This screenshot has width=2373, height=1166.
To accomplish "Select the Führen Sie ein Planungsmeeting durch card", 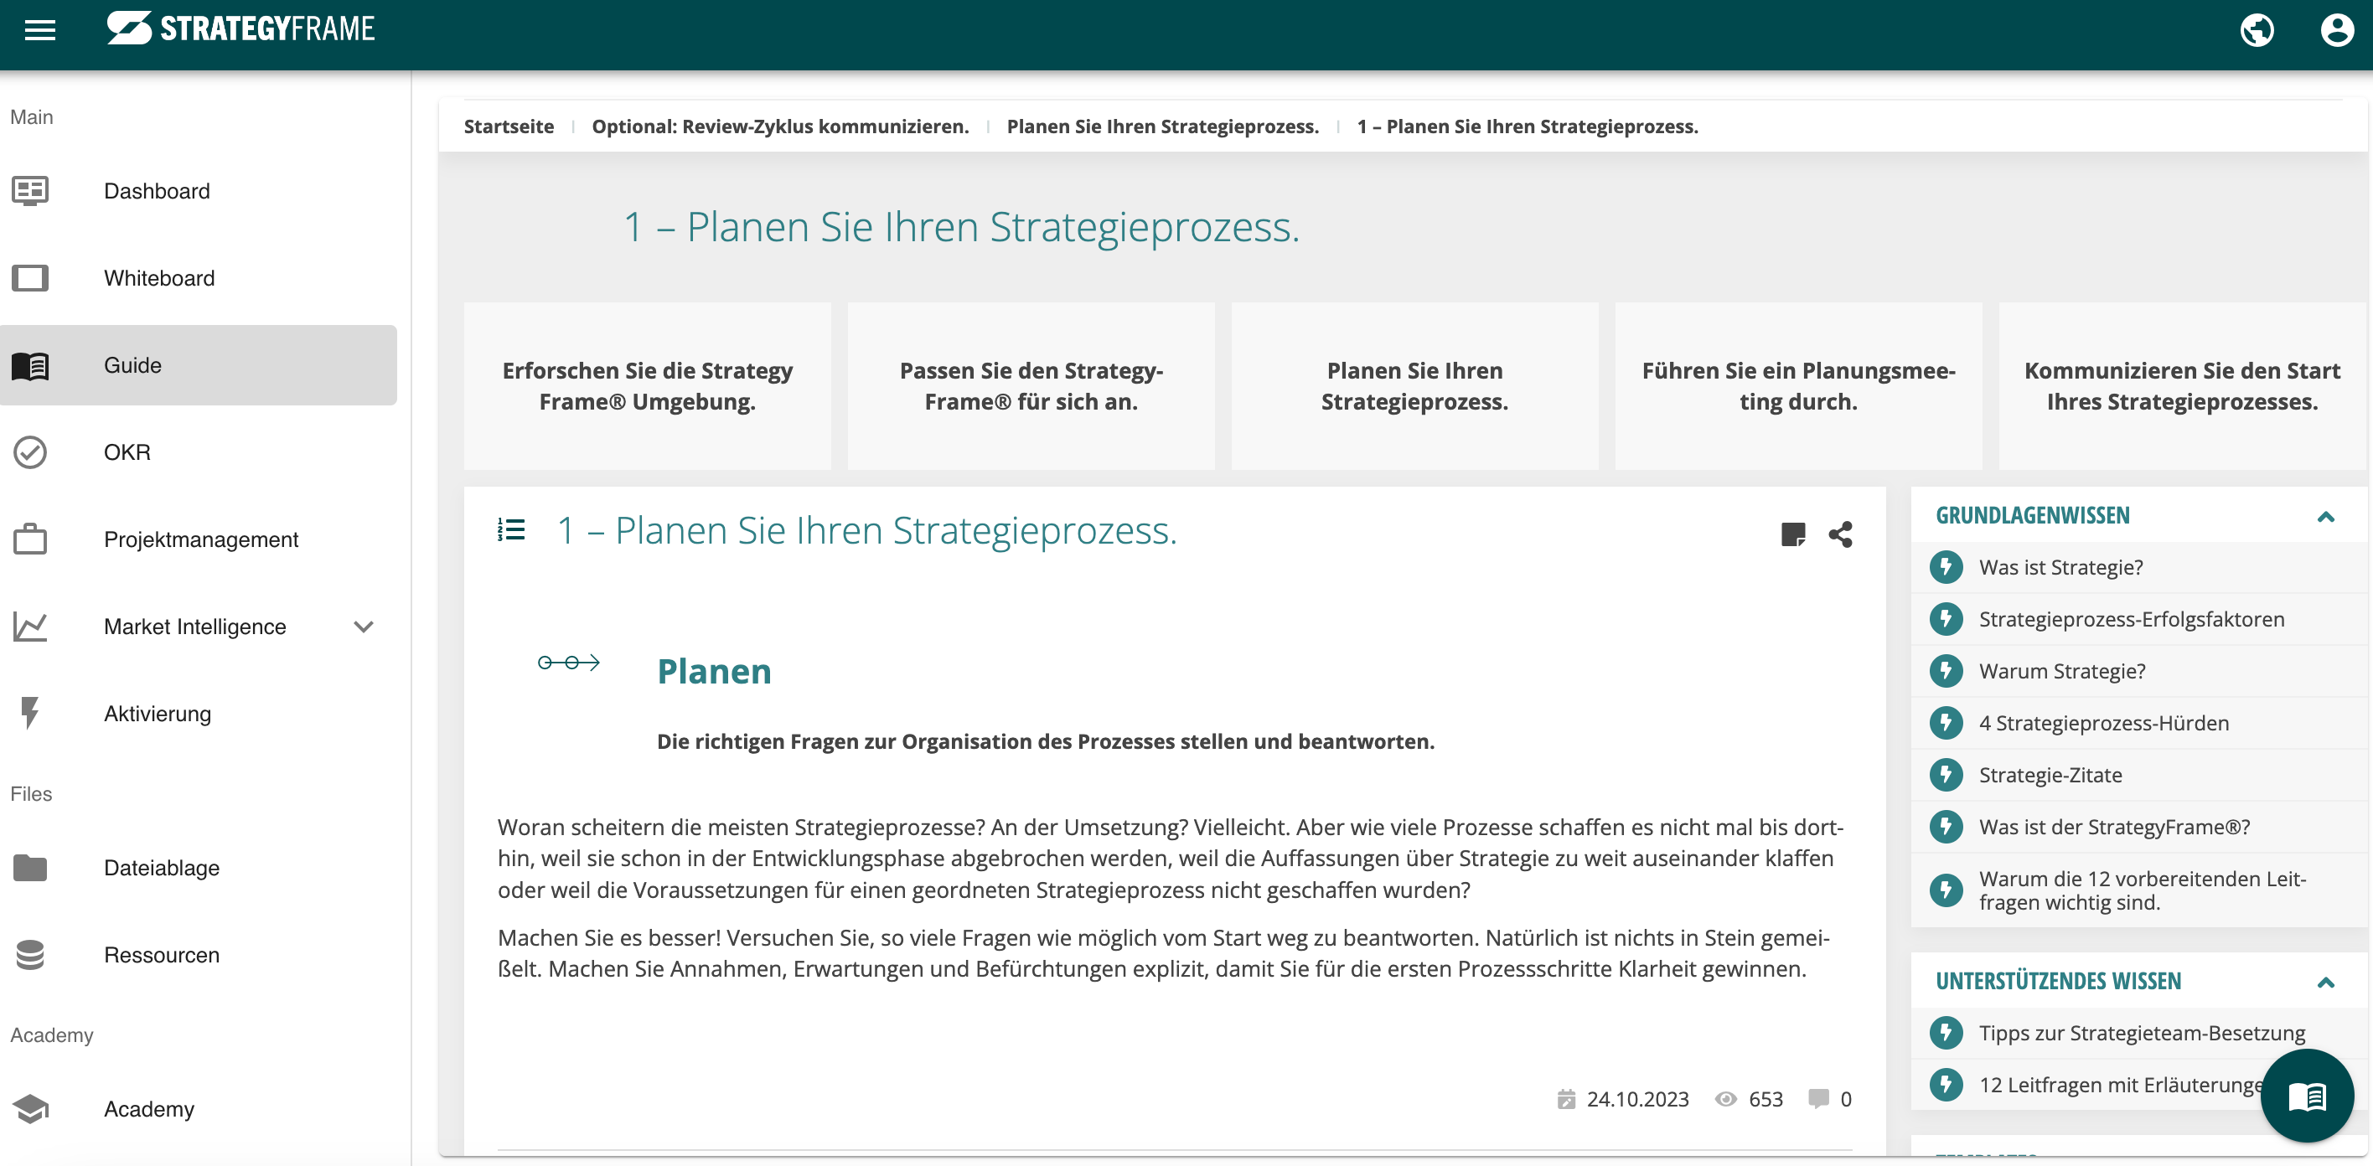I will point(1797,386).
